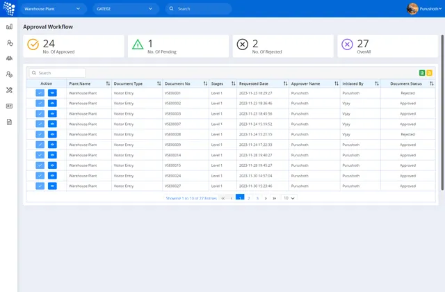Approve document VSE00008 with check button
445x292 pixels.
40,134
